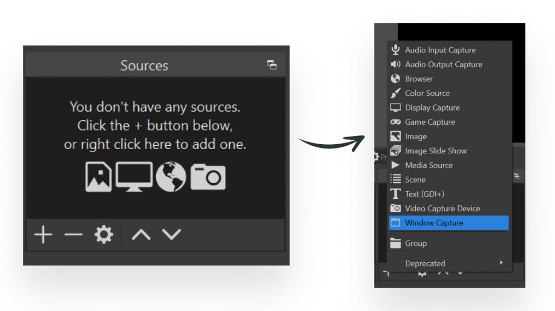The width and height of the screenshot is (555, 311).
Task: Click the small dock icon behind the menu
Action: 517,176
